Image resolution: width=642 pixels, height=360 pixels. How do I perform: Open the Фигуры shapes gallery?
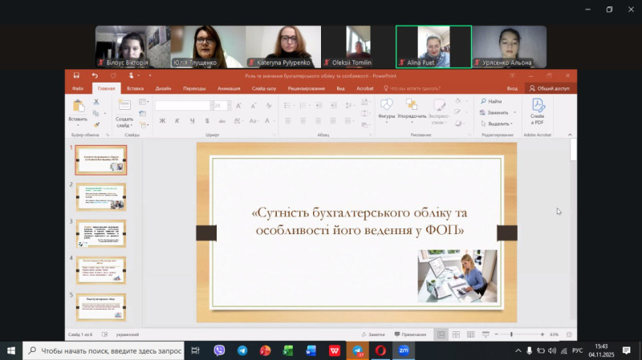point(386,108)
